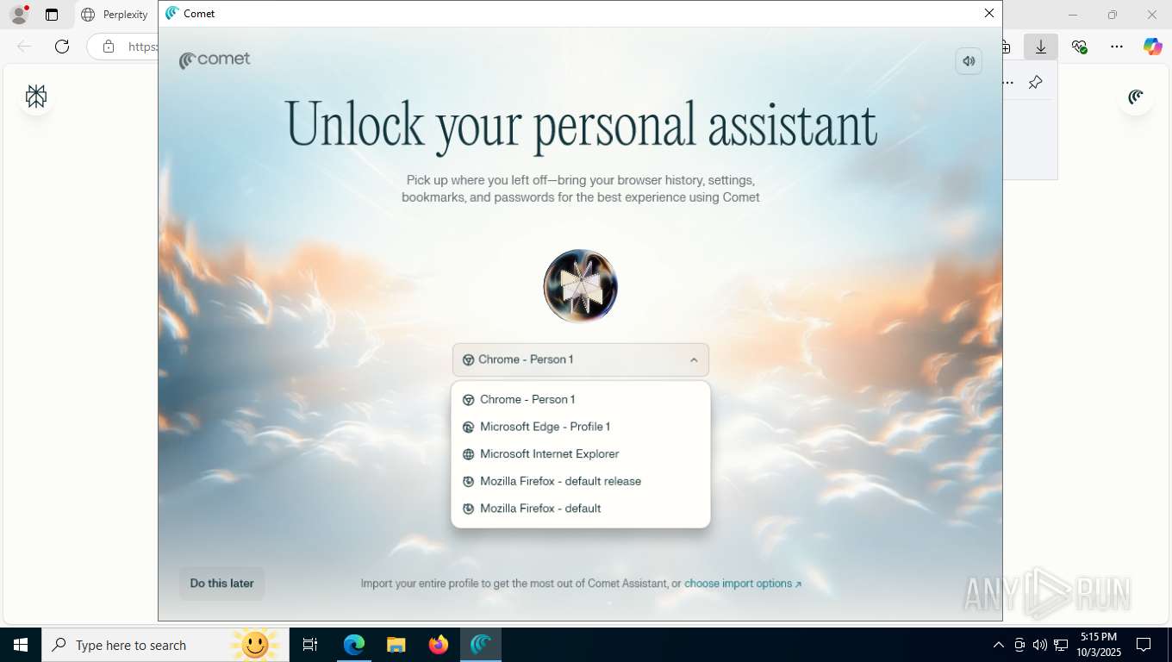Click the Perplexity logo on page left
Image resolution: width=1172 pixels, height=662 pixels.
(x=36, y=97)
